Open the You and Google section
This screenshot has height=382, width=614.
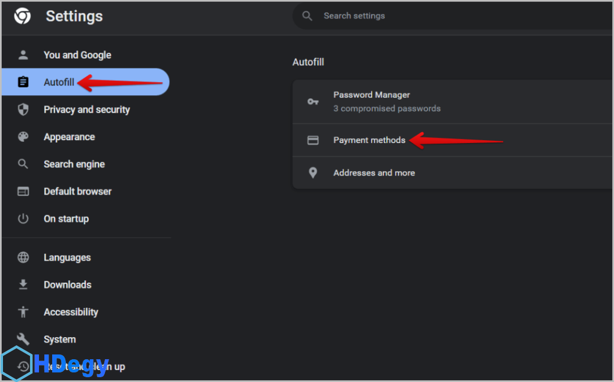pos(77,55)
